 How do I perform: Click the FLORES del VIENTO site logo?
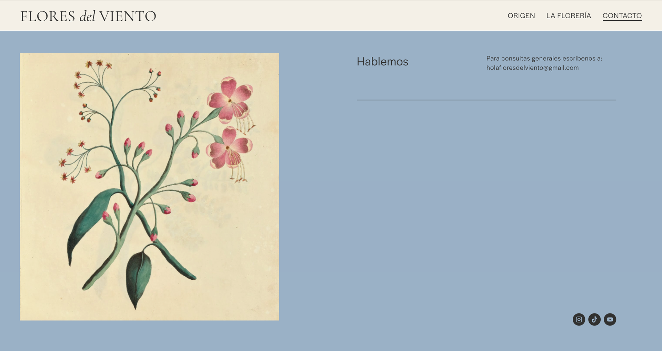(88, 16)
